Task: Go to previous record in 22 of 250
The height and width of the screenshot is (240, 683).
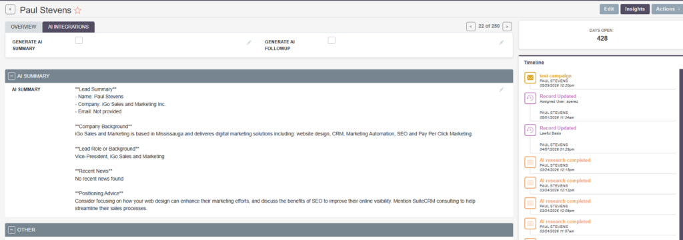Action: tap(470, 27)
